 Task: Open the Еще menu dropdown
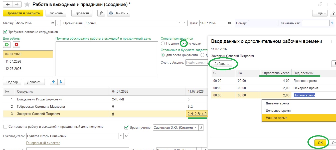click(319, 13)
